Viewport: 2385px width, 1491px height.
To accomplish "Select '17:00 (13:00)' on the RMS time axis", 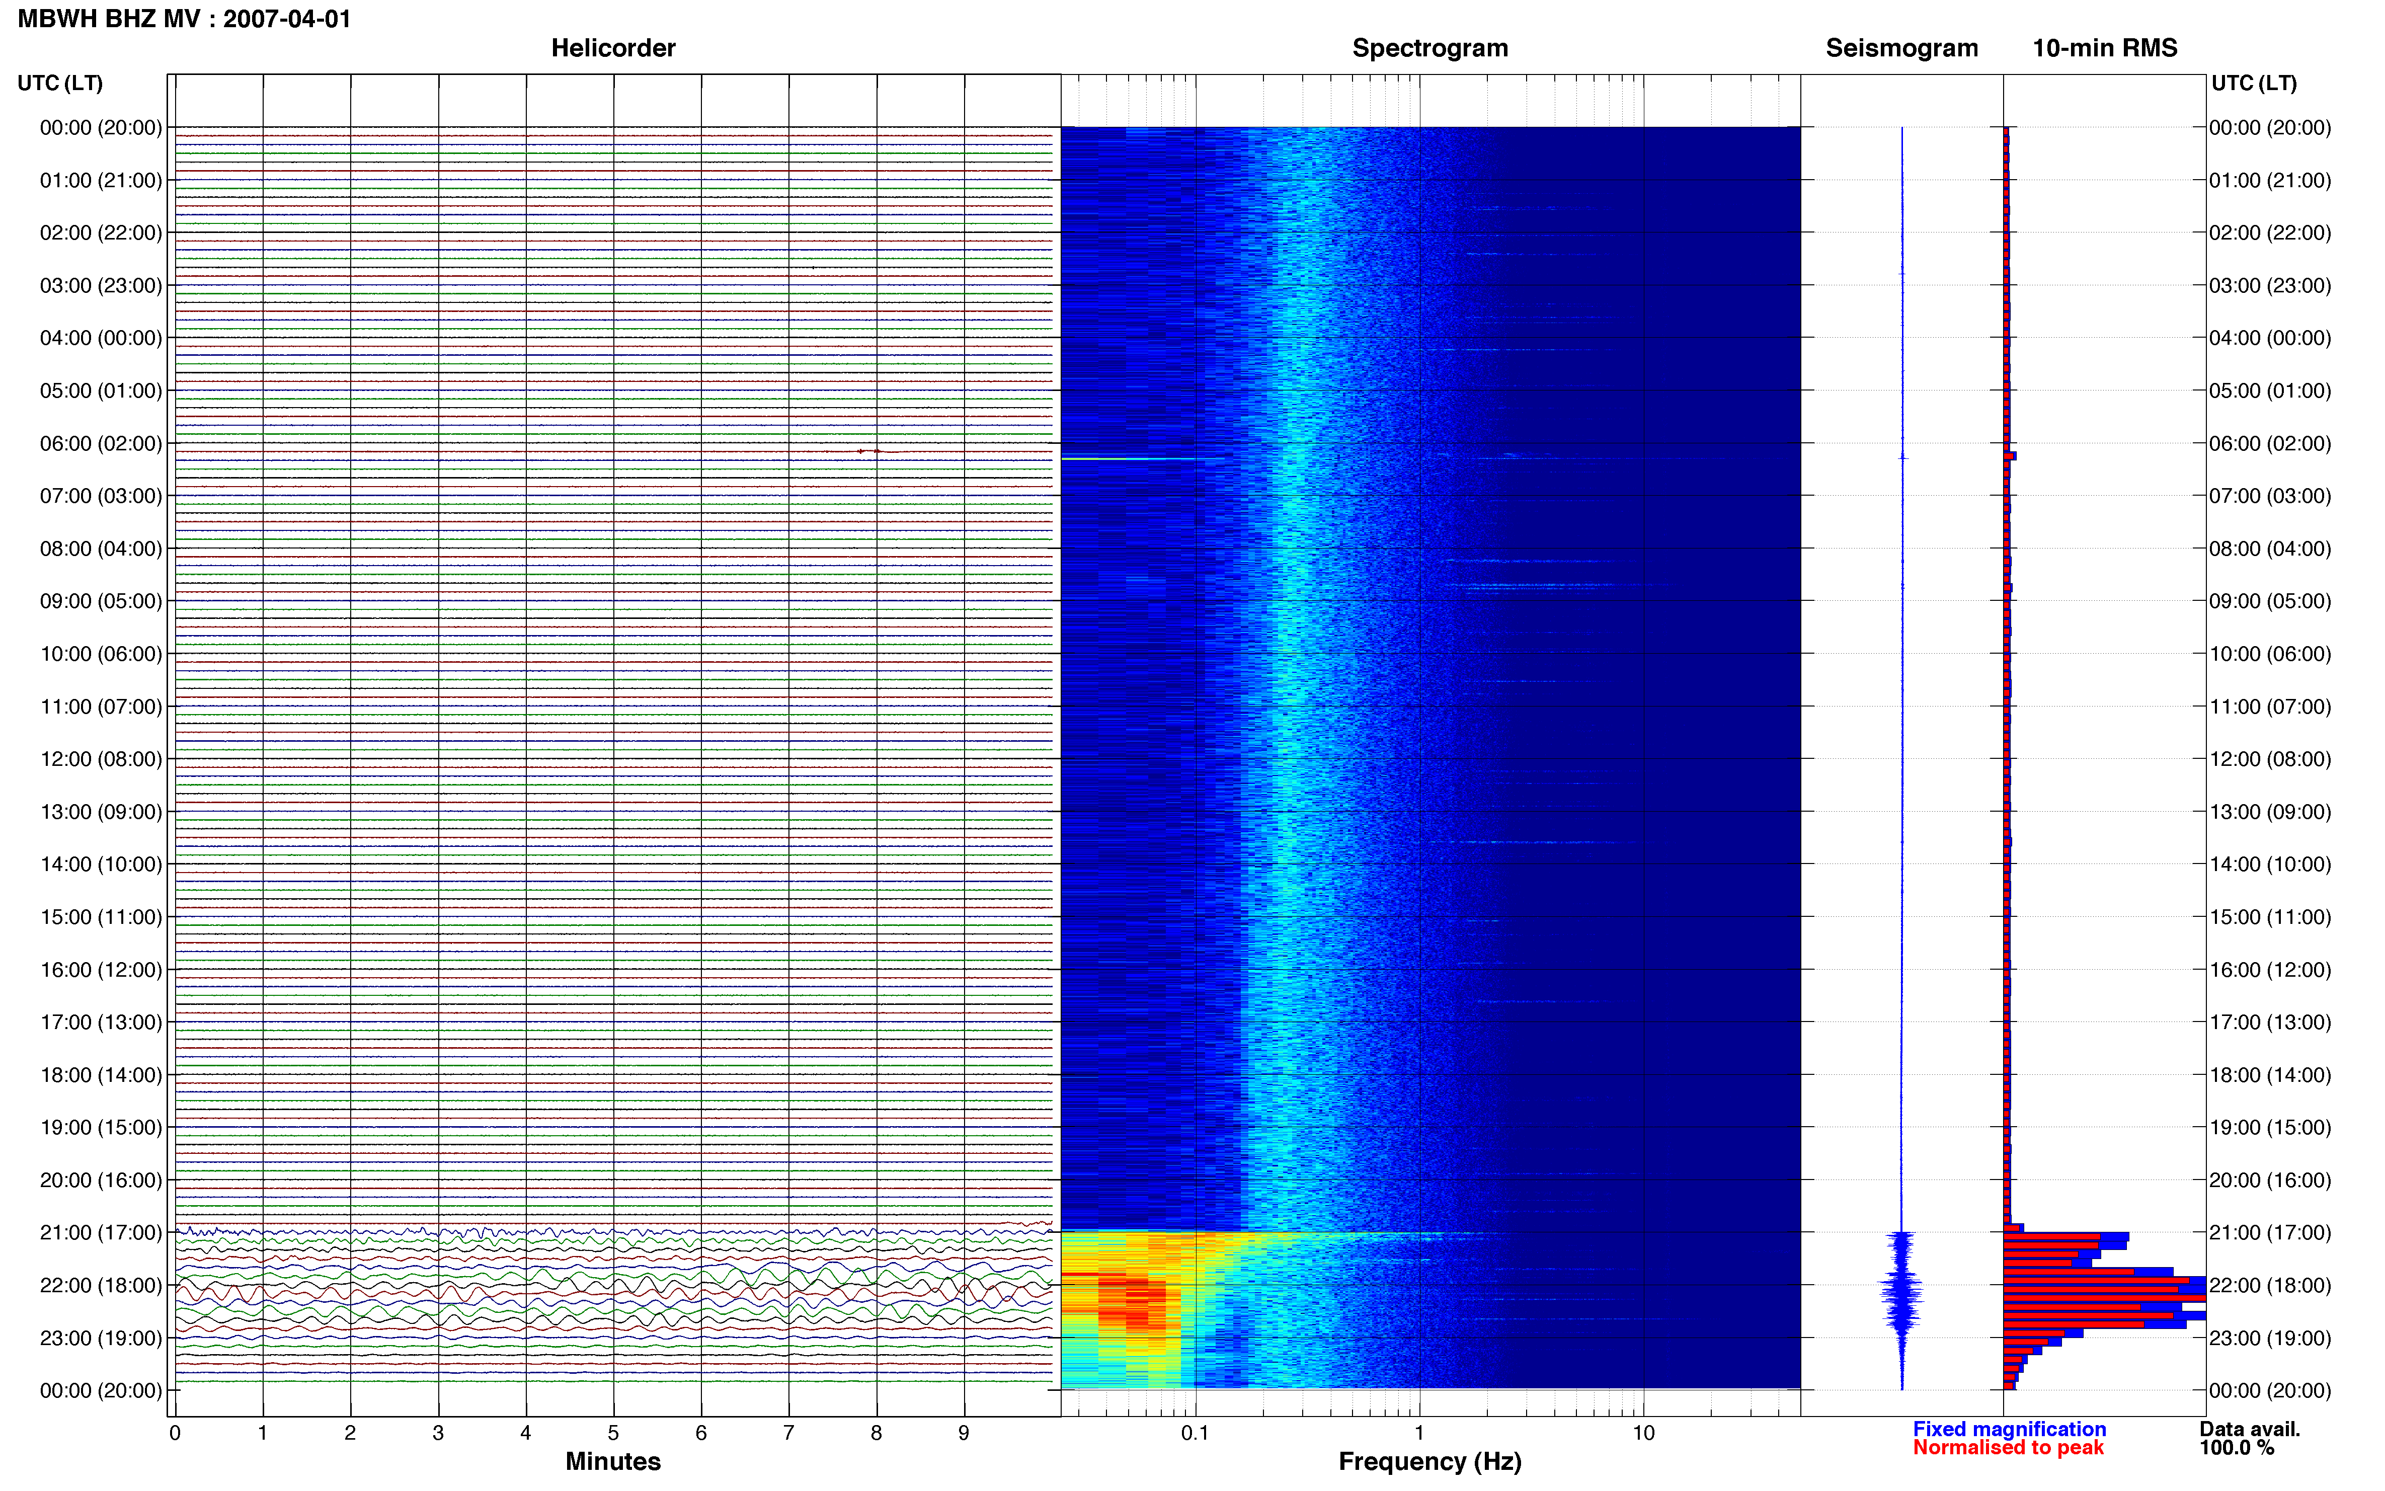I will point(2271,1023).
